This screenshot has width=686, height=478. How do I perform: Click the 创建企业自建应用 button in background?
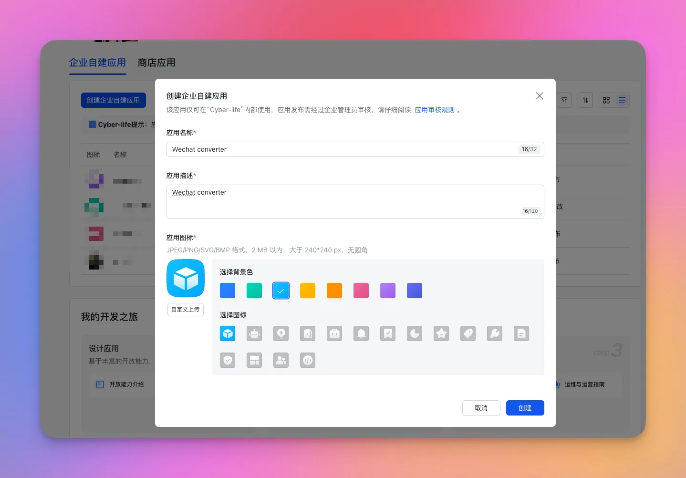point(114,100)
